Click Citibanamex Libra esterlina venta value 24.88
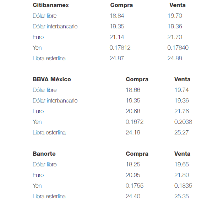Viewport: 218px width, 204px height. point(175,59)
